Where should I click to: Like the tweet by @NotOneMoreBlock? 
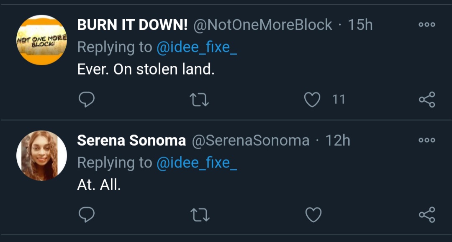click(312, 100)
